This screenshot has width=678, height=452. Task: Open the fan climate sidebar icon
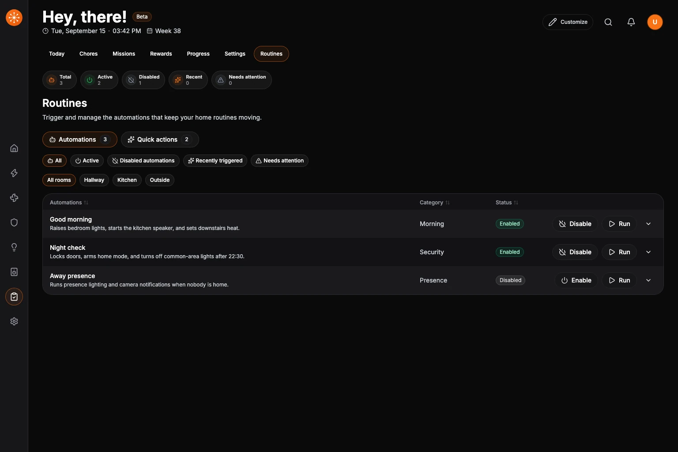pos(14,198)
